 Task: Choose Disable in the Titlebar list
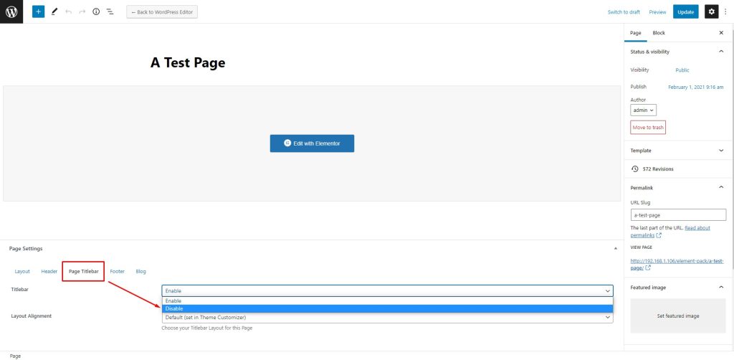coord(387,309)
